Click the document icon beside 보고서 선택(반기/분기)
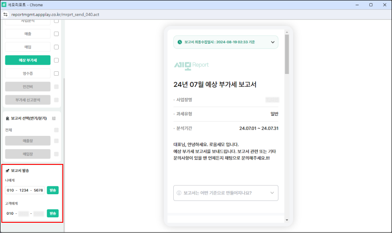Image resolution: width=392 pixels, height=233 pixels. pyautogui.click(x=8, y=119)
